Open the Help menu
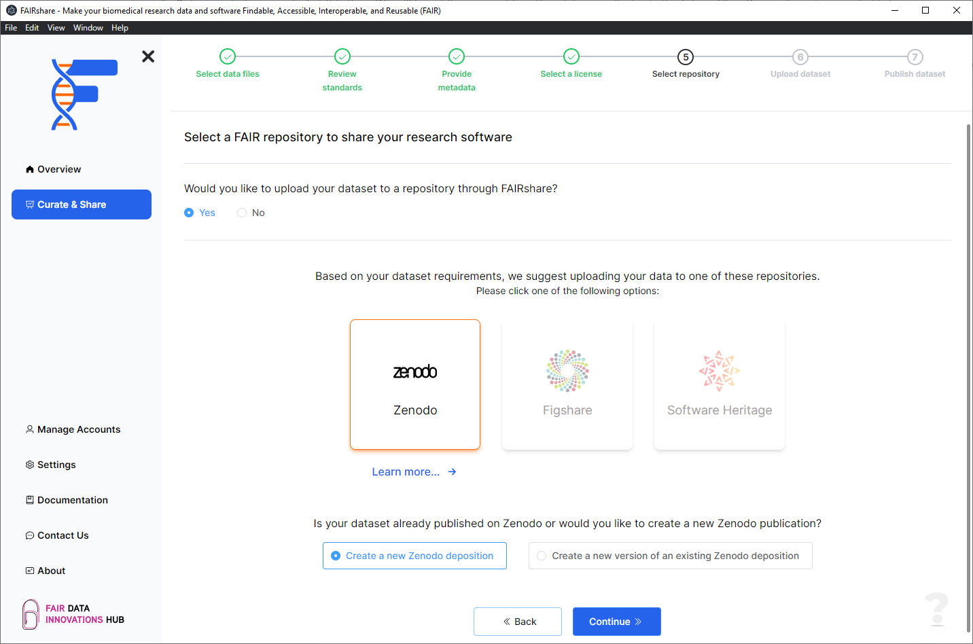This screenshot has height=644, width=973. click(120, 28)
